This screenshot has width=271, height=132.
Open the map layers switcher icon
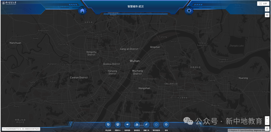coord(267,15)
